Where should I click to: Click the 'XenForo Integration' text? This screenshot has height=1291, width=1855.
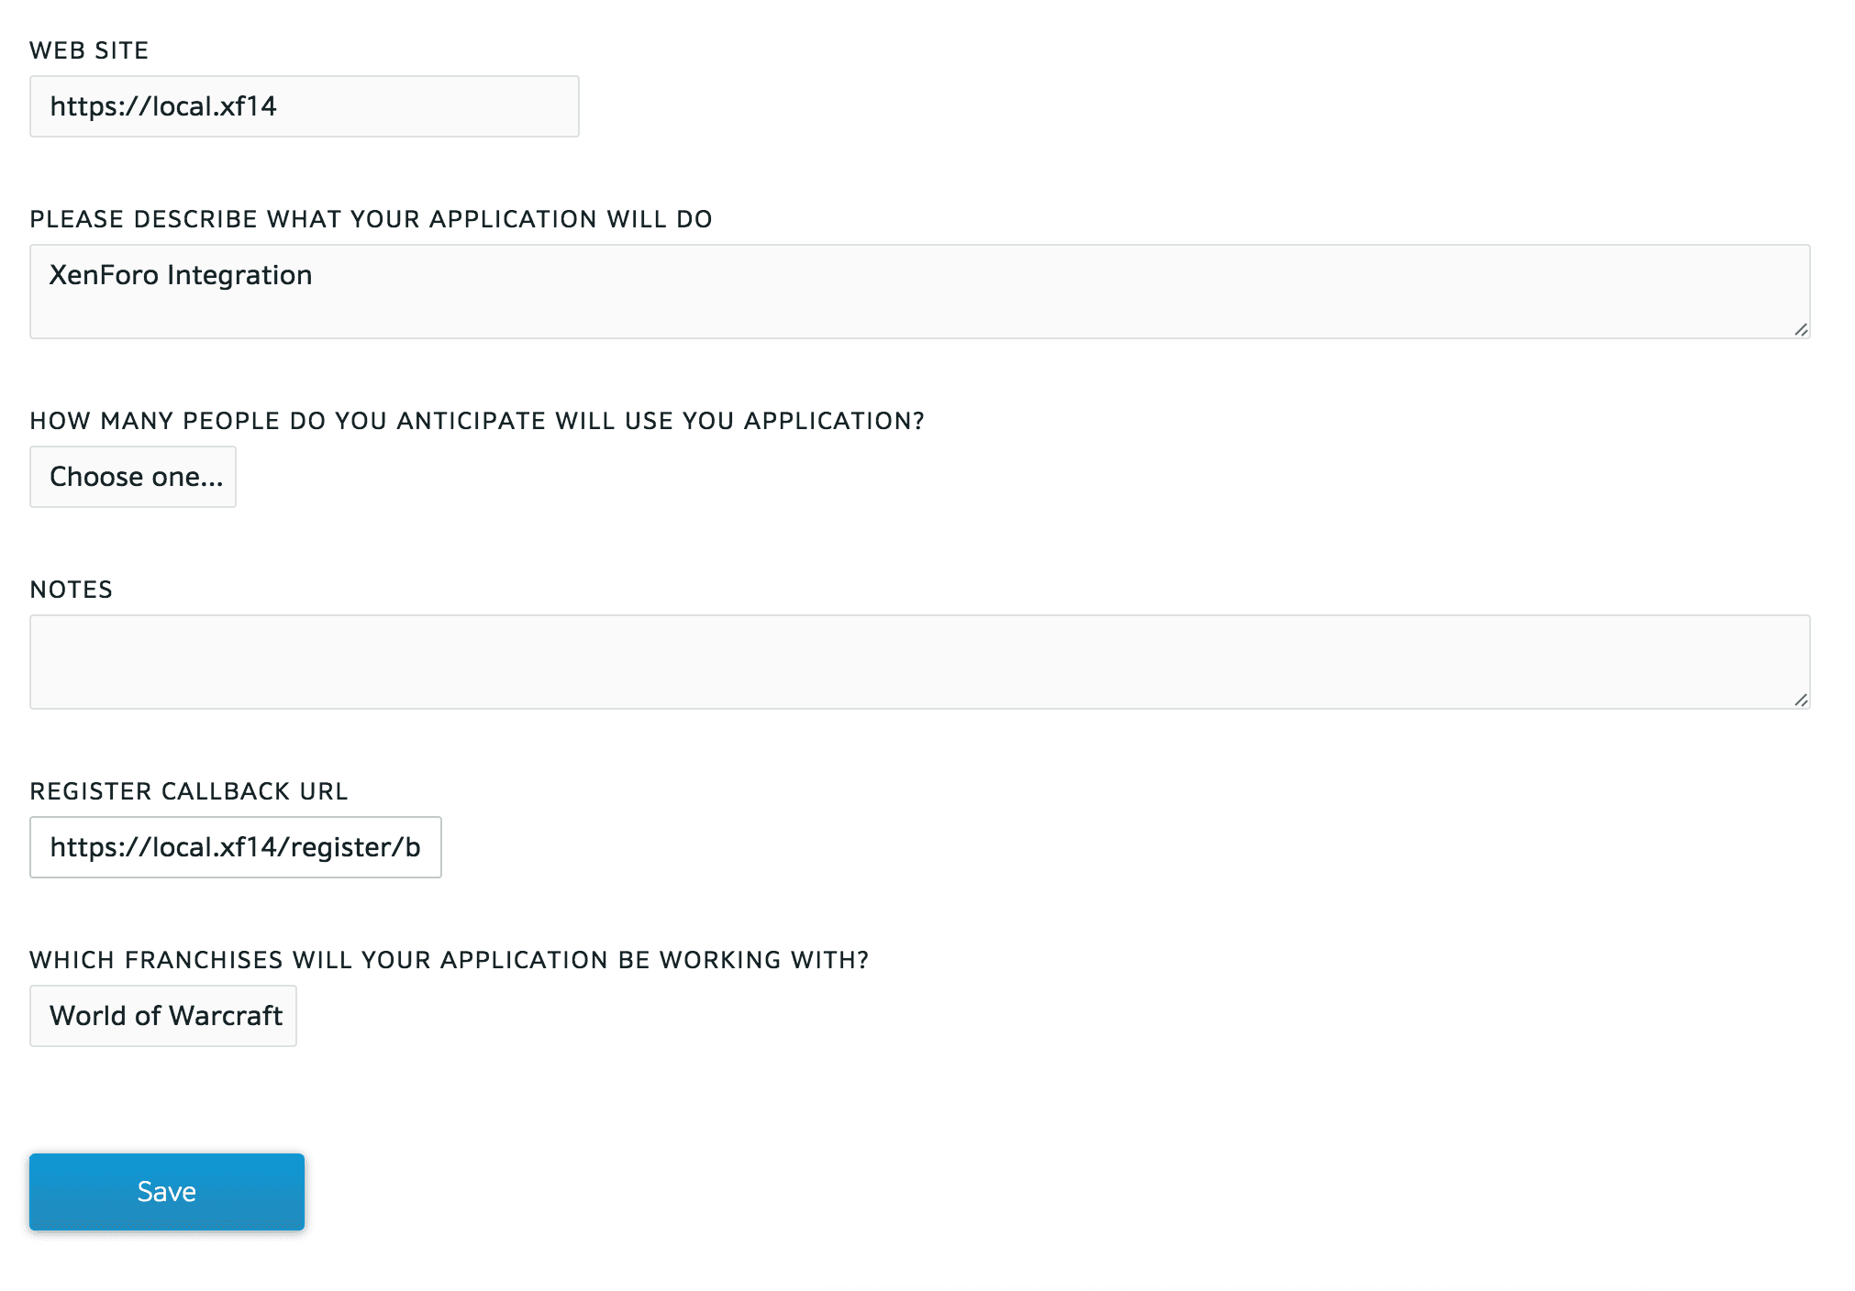click(x=181, y=275)
